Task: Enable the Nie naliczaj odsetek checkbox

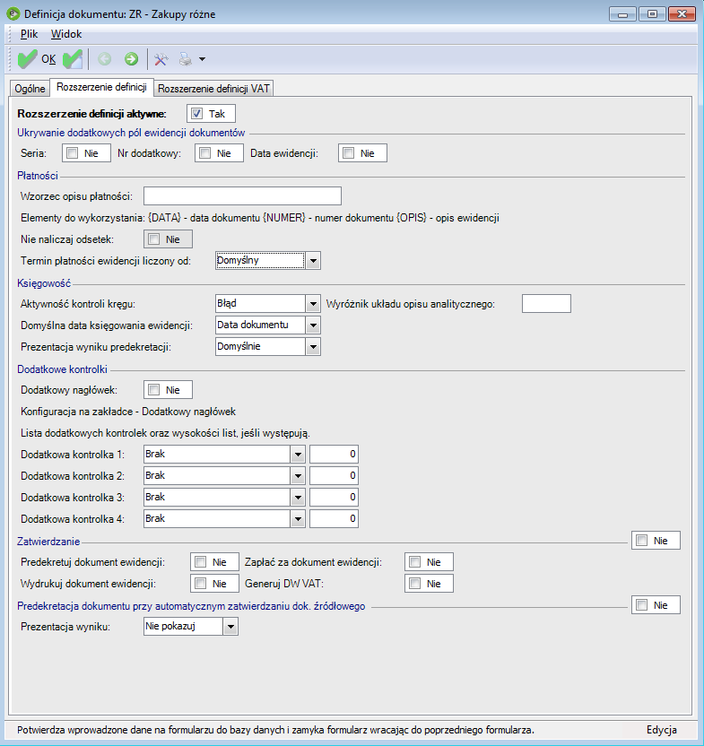Action: [x=153, y=239]
